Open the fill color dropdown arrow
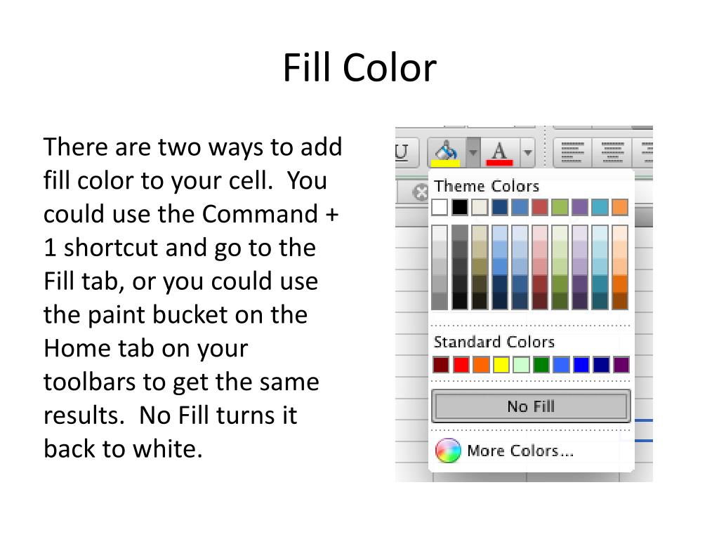Image resolution: width=719 pixels, height=539 pixels. [x=473, y=152]
